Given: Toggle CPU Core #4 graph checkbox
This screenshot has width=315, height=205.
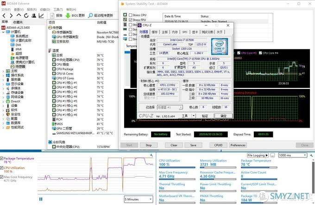Looking at the screenshot, I should pyautogui.click(x=260, y=53).
